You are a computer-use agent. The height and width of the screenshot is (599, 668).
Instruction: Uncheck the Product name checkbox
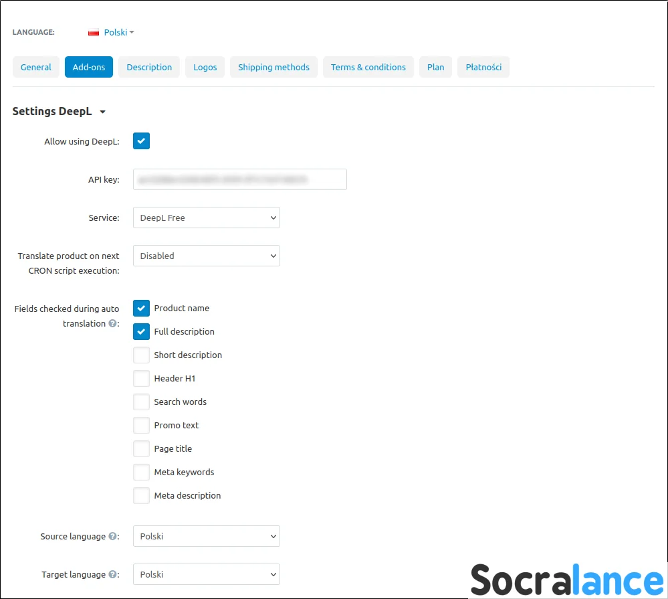pos(142,309)
